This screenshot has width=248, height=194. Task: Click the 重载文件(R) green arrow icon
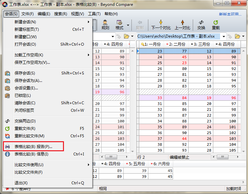(x=7, y=129)
